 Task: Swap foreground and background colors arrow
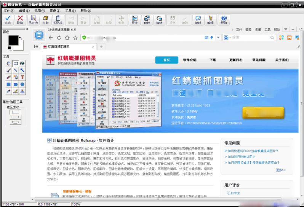(x=21, y=38)
